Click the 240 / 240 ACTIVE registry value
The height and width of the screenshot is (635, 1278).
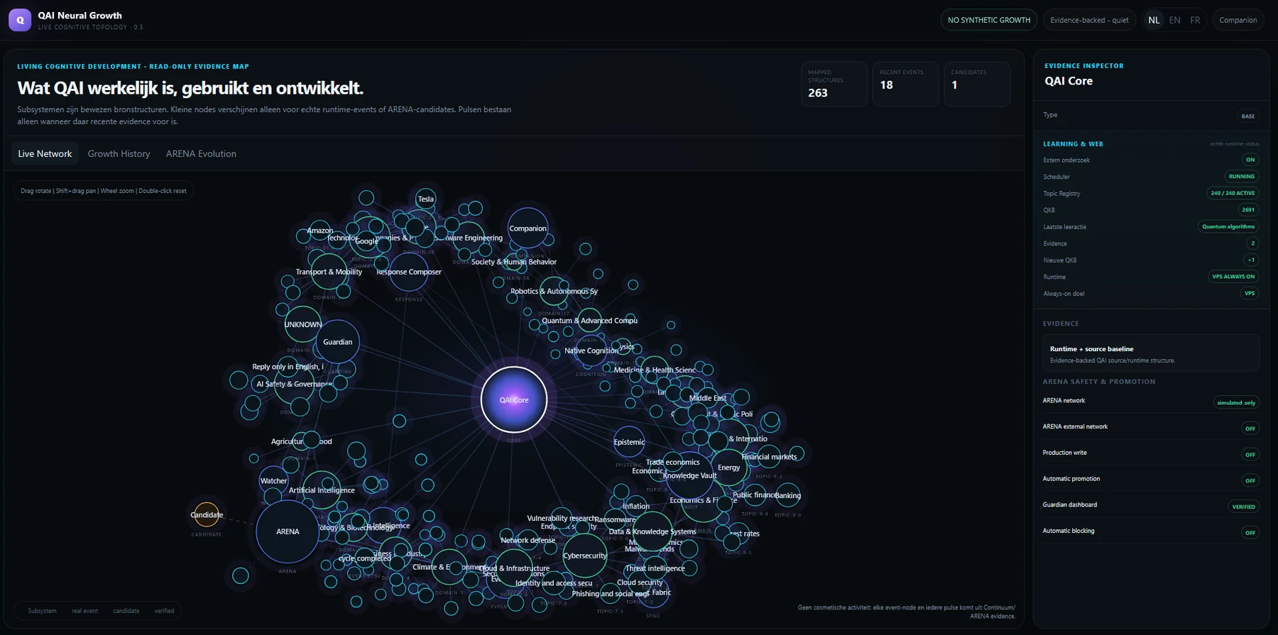(1233, 193)
